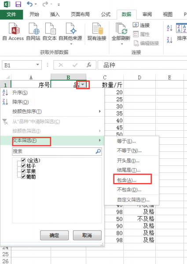Click the magnifier icon in search box
The height and width of the screenshot is (264, 187).
point(98,151)
